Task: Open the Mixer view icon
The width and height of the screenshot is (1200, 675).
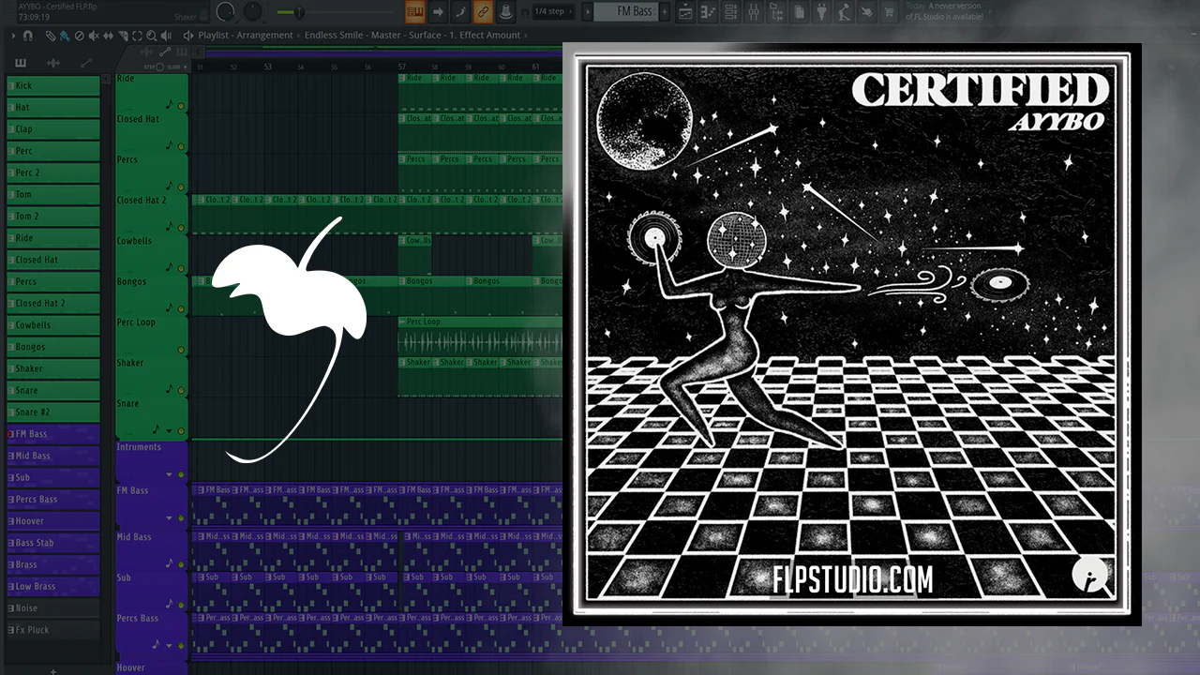Action: click(x=755, y=12)
